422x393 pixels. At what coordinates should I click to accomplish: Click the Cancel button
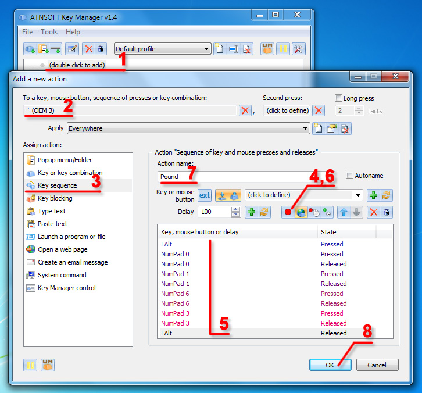pos(377,365)
